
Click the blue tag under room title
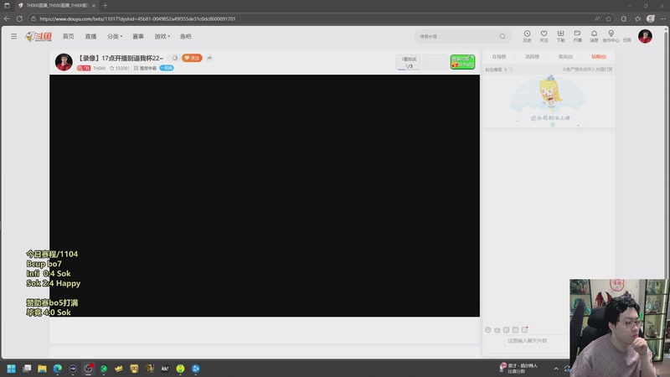(166, 68)
